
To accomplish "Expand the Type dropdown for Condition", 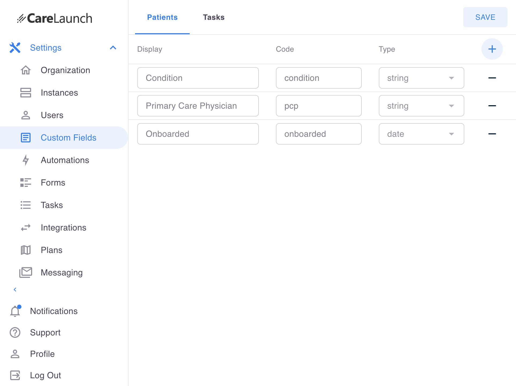I will pos(452,78).
